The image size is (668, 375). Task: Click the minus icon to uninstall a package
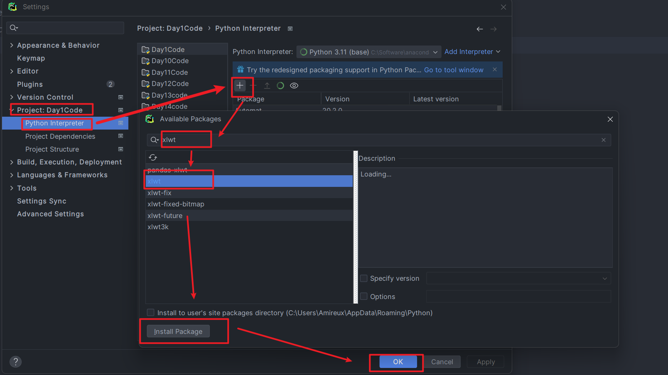click(x=253, y=86)
